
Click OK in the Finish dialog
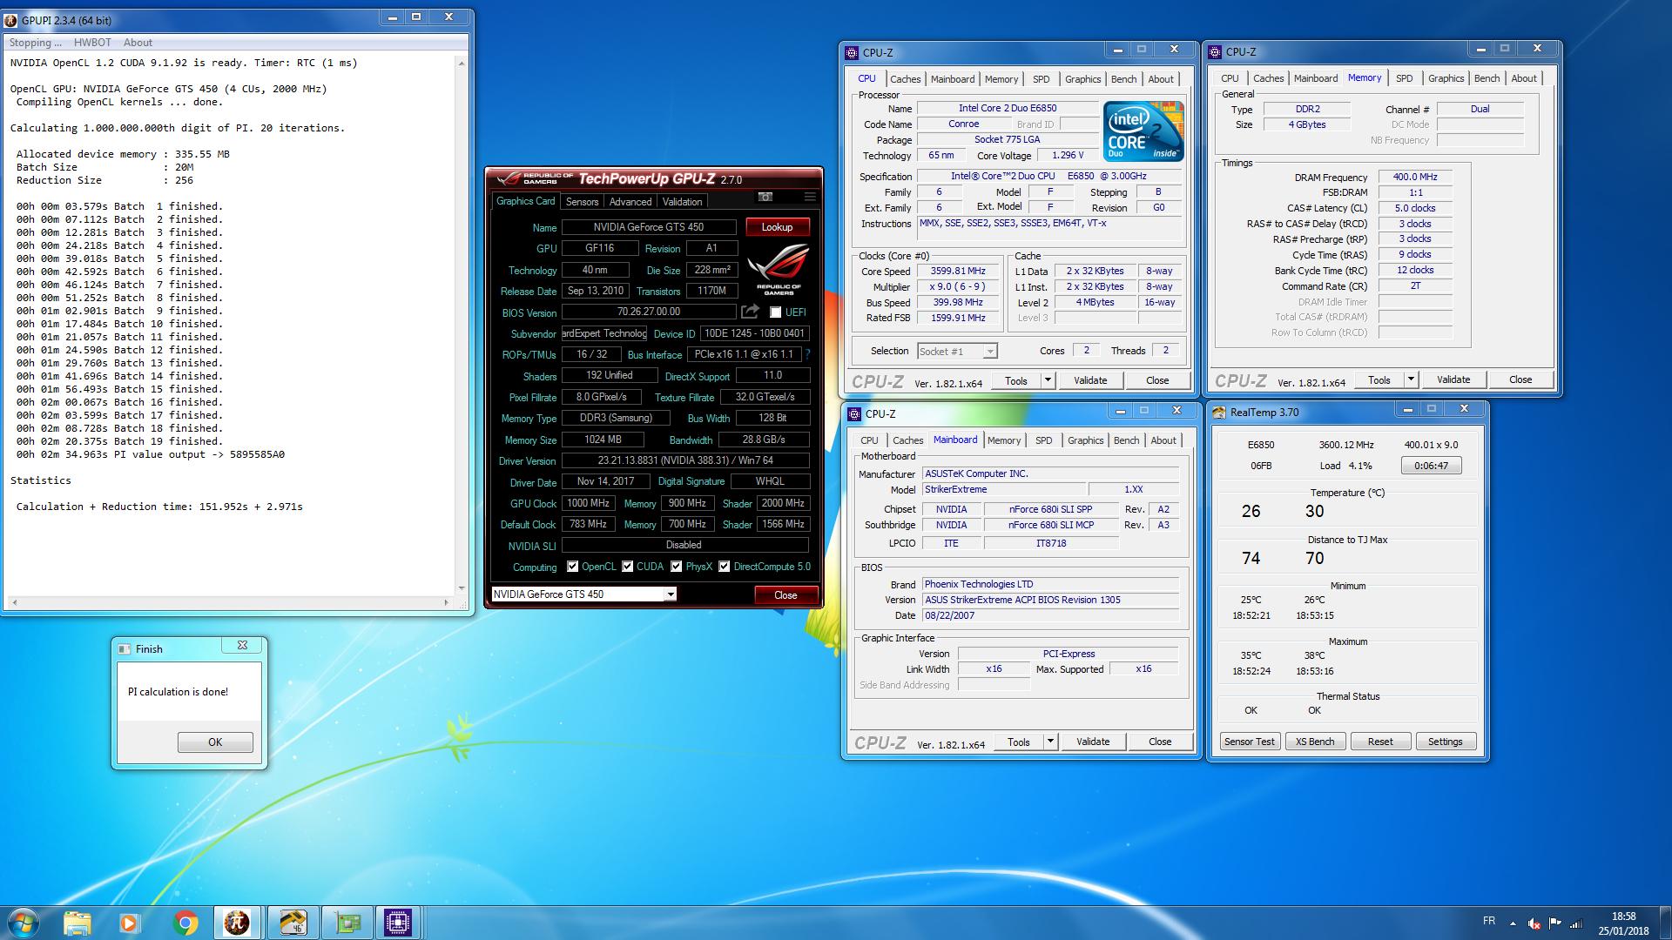(x=215, y=742)
